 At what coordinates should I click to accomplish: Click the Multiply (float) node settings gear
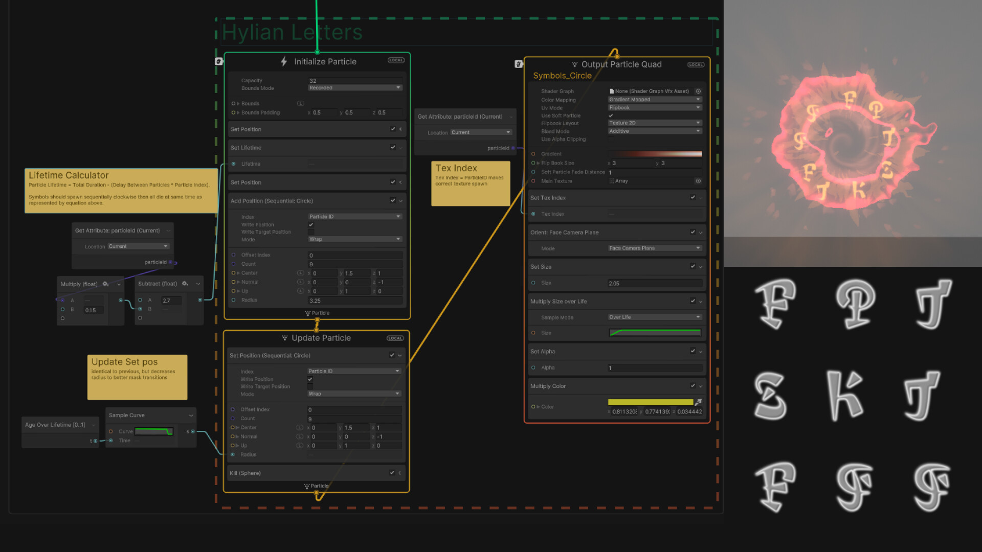[105, 284]
